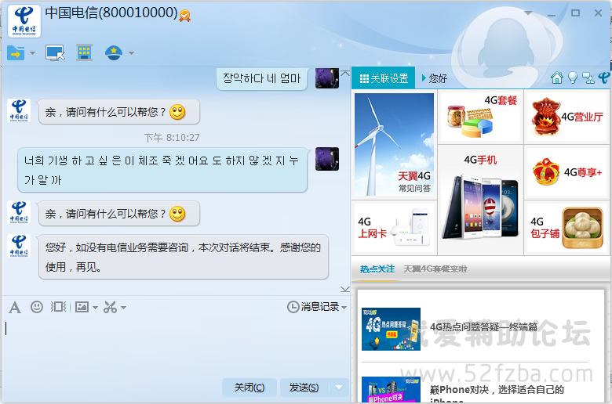The image size is (612, 404).
Task: Click the timestamp 下午 8:10:27
Action: (172, 138)
